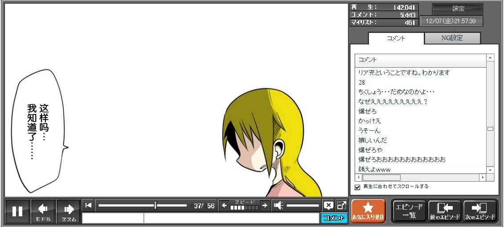Screen dimensions: 504x227
Task: Open the 設定 settings button
Action: click(458, 8)
